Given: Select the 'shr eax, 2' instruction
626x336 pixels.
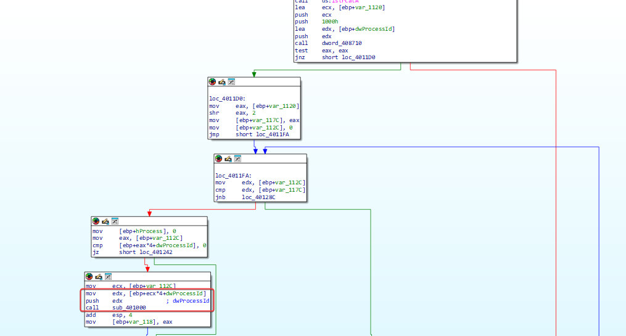Looking at the screenshot, I should [x=233, y=113].
